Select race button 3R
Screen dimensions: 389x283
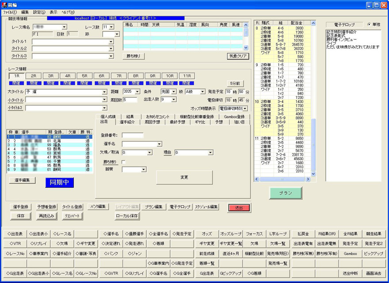(50, 76)
